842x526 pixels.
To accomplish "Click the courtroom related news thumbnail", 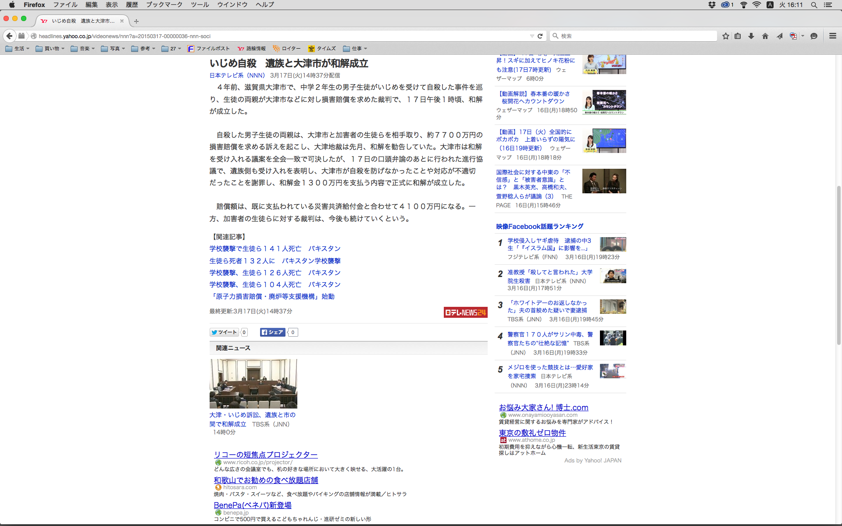I will point(253,384).
